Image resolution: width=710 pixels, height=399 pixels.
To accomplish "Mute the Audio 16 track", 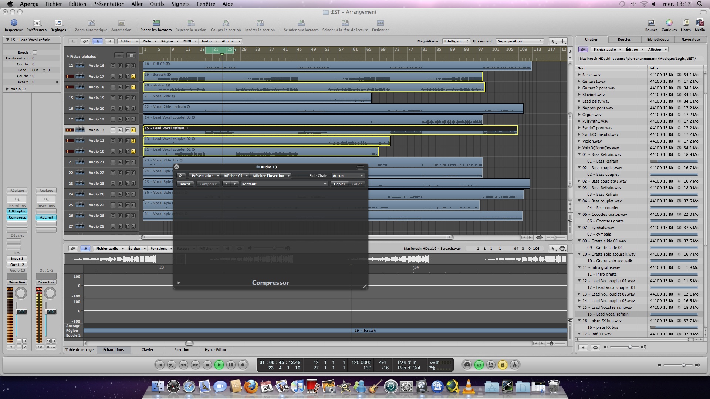I will (128, 66).
